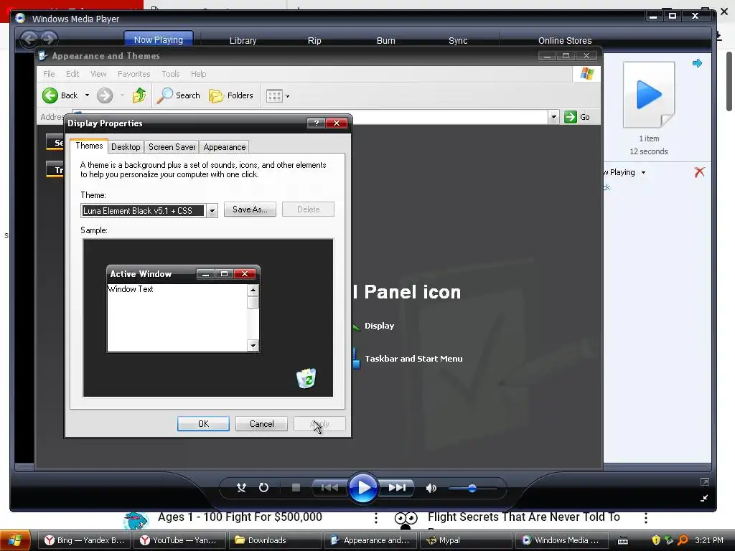Click scroll up arrow in sample Active Window
Viewport: 735px width, 551px height.
[x=253, y=290]
